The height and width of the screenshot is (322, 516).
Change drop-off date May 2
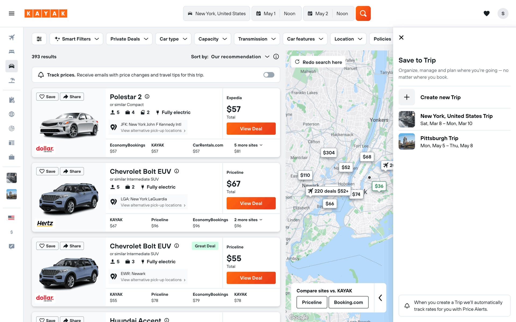(x=318, y=13)
